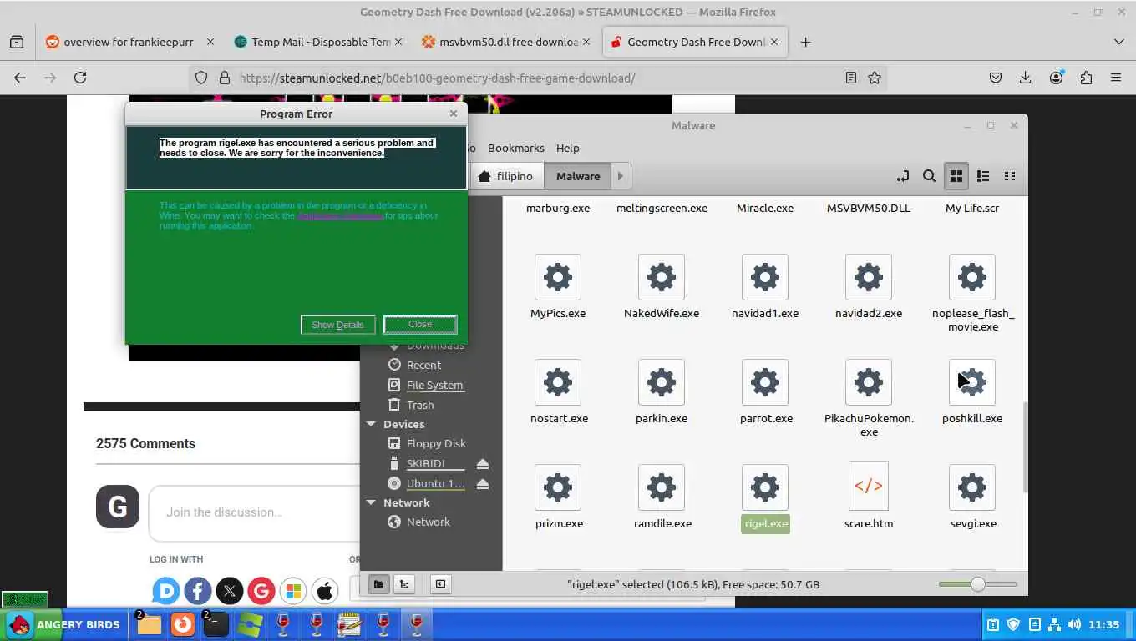Log in with Microsoft icon
Viewport: 1136px width, 641px height.
pos(293,592)
